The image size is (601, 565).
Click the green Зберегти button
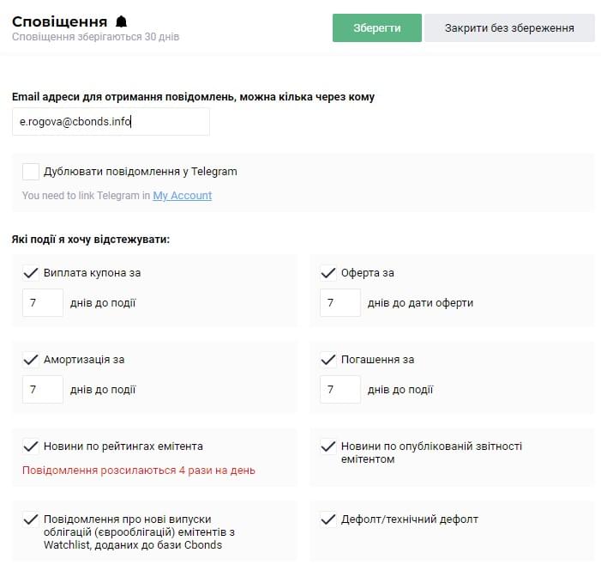pos(377,27)
